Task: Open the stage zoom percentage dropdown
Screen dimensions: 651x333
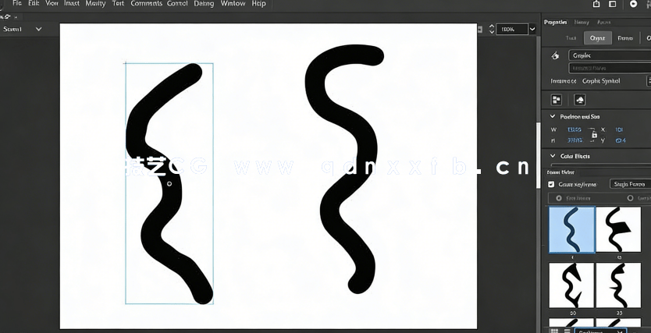Action: 532,29
